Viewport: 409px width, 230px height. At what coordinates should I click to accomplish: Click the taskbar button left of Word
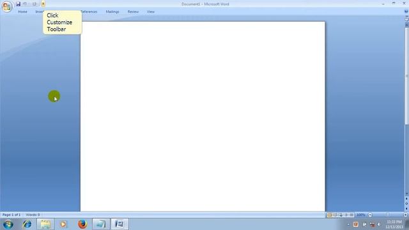click(x=101, y=224)
